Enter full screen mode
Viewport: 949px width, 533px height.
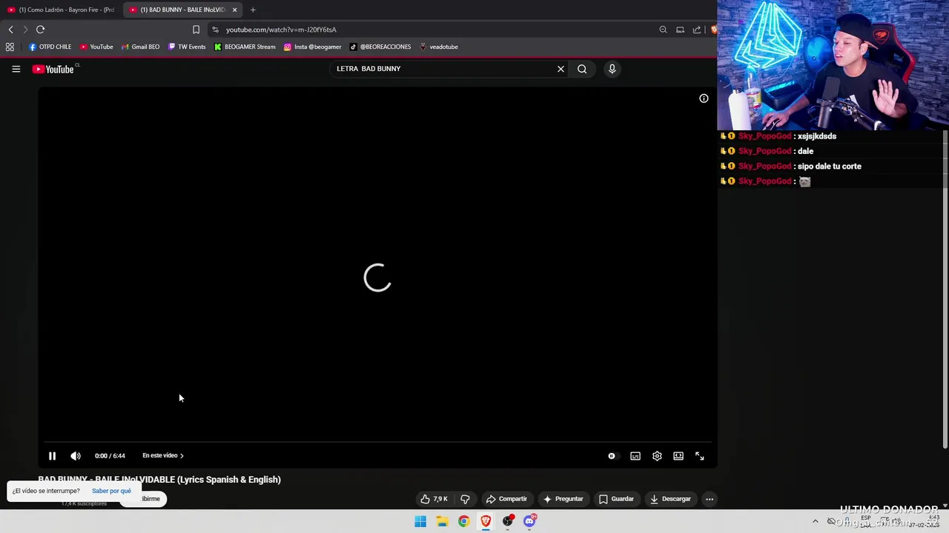[x=700, y=456]
